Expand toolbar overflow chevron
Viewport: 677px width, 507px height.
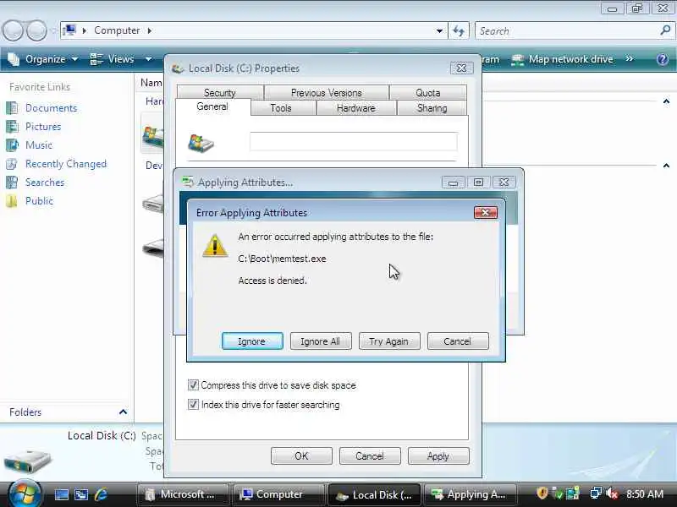pos(630,58)
